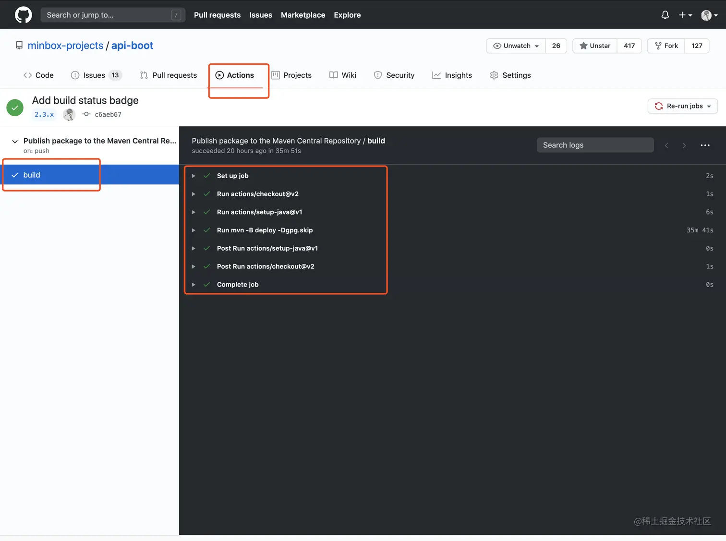This screenshot has height=541, width=726.
Task: Open the Unwatch dropdown button
Action: pos(516,46)
